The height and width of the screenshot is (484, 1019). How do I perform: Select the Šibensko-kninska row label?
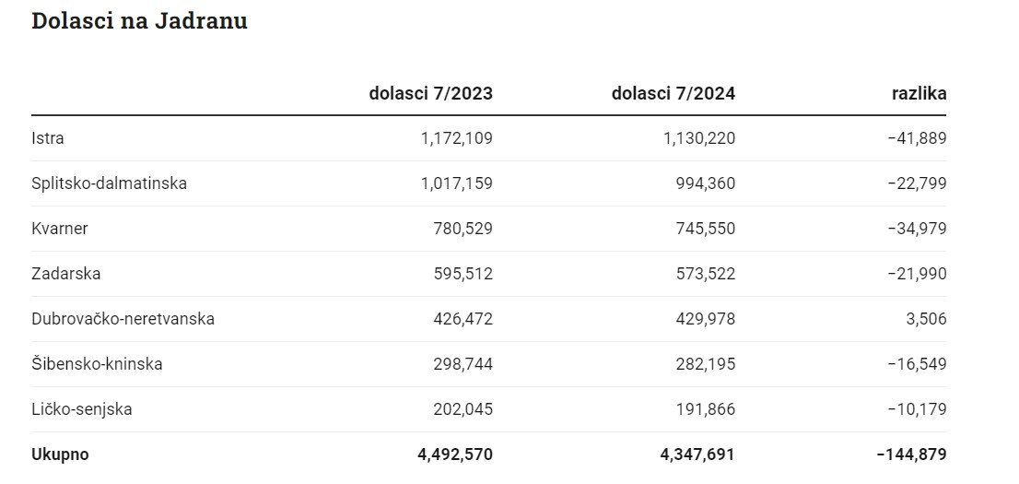97,364
